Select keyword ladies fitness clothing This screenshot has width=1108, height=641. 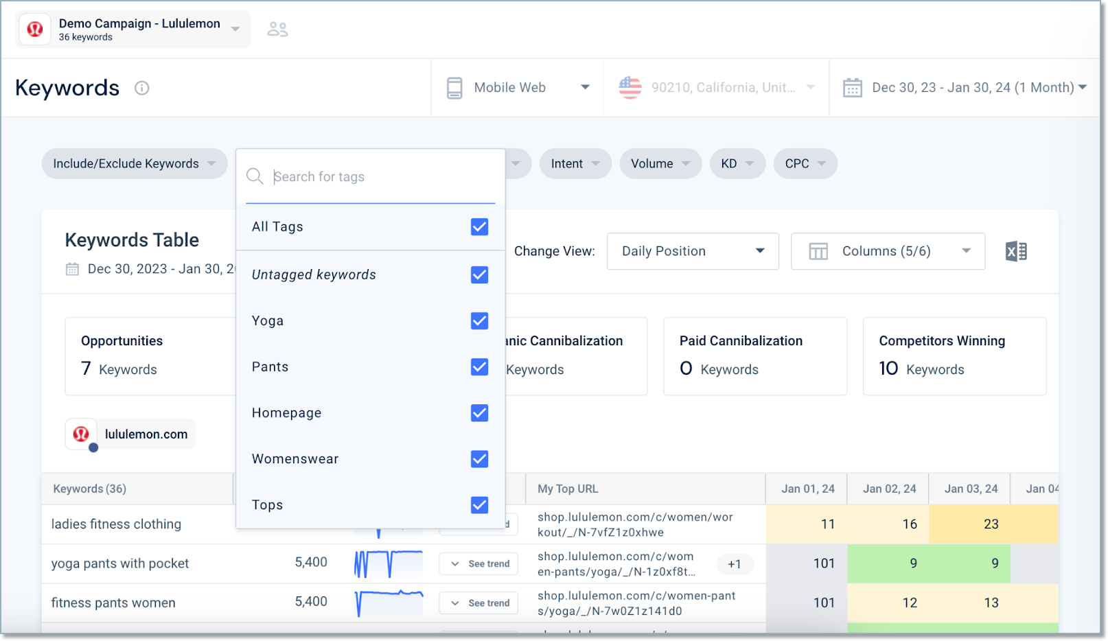tap(117, 524)
